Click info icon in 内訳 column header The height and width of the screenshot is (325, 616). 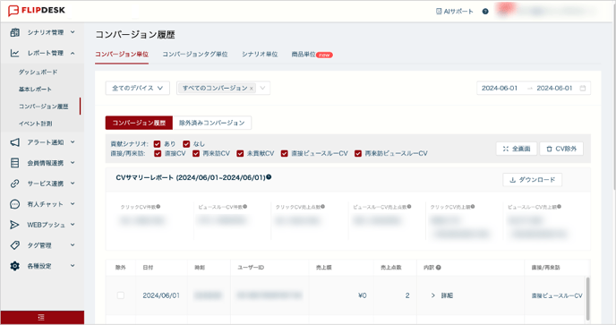tap(439, 268)
